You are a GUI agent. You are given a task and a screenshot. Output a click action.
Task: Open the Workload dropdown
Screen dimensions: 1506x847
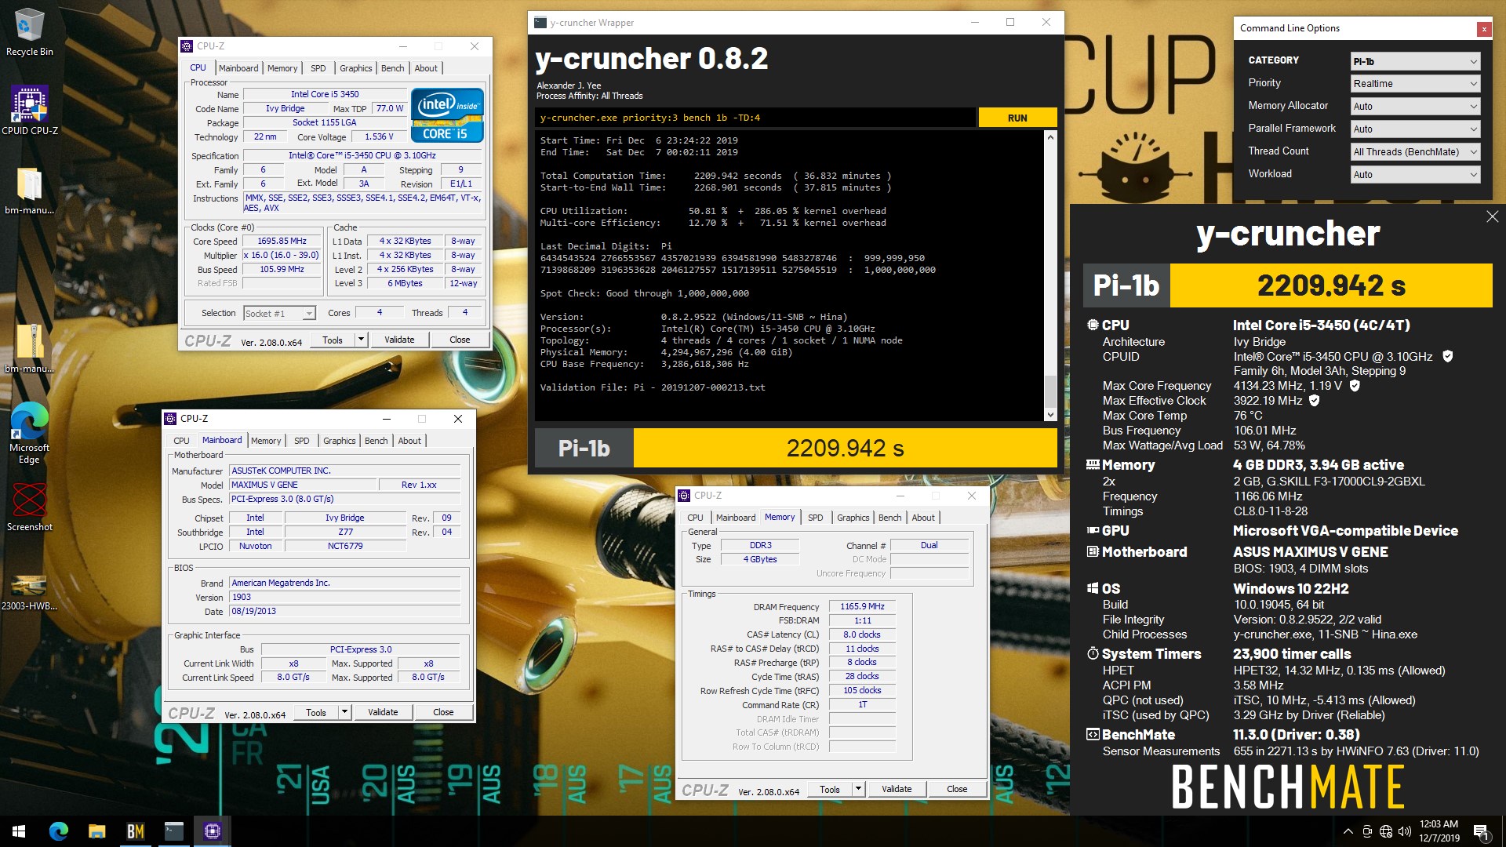[x=1415, y=175]
